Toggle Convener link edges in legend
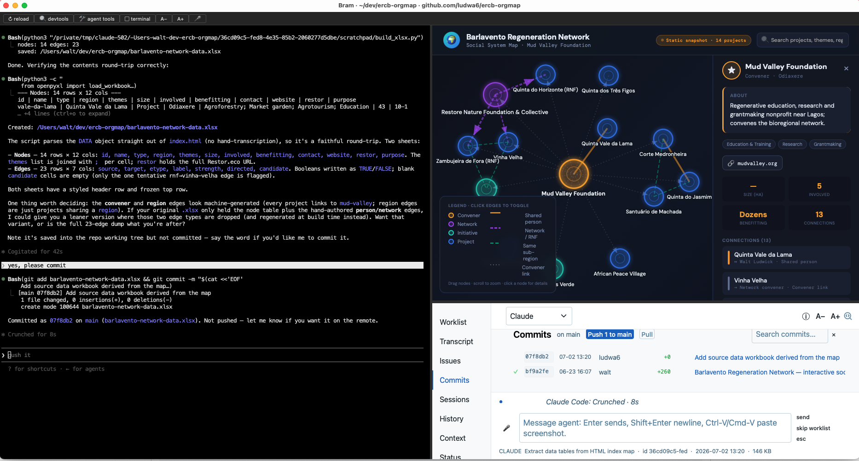 [x=518, y=270]
